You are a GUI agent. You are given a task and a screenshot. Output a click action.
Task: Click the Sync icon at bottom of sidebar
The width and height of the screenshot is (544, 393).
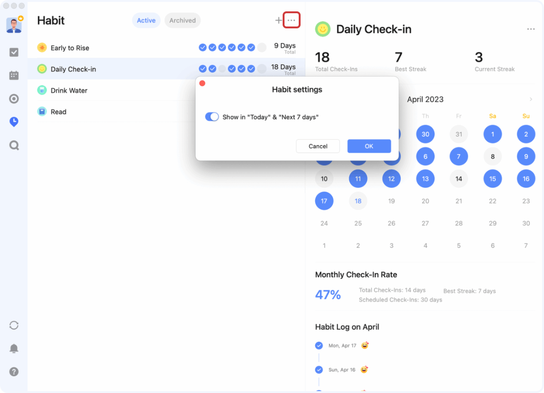click(x=14, y=325)
